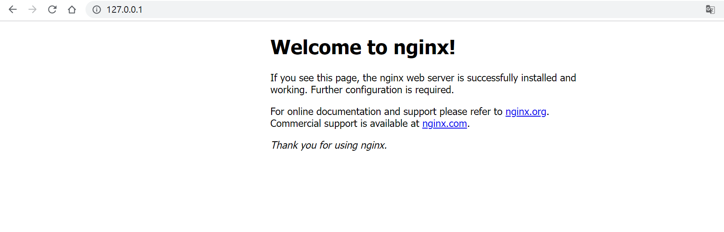Open the nginx.org documentation link

coord(526,112)
